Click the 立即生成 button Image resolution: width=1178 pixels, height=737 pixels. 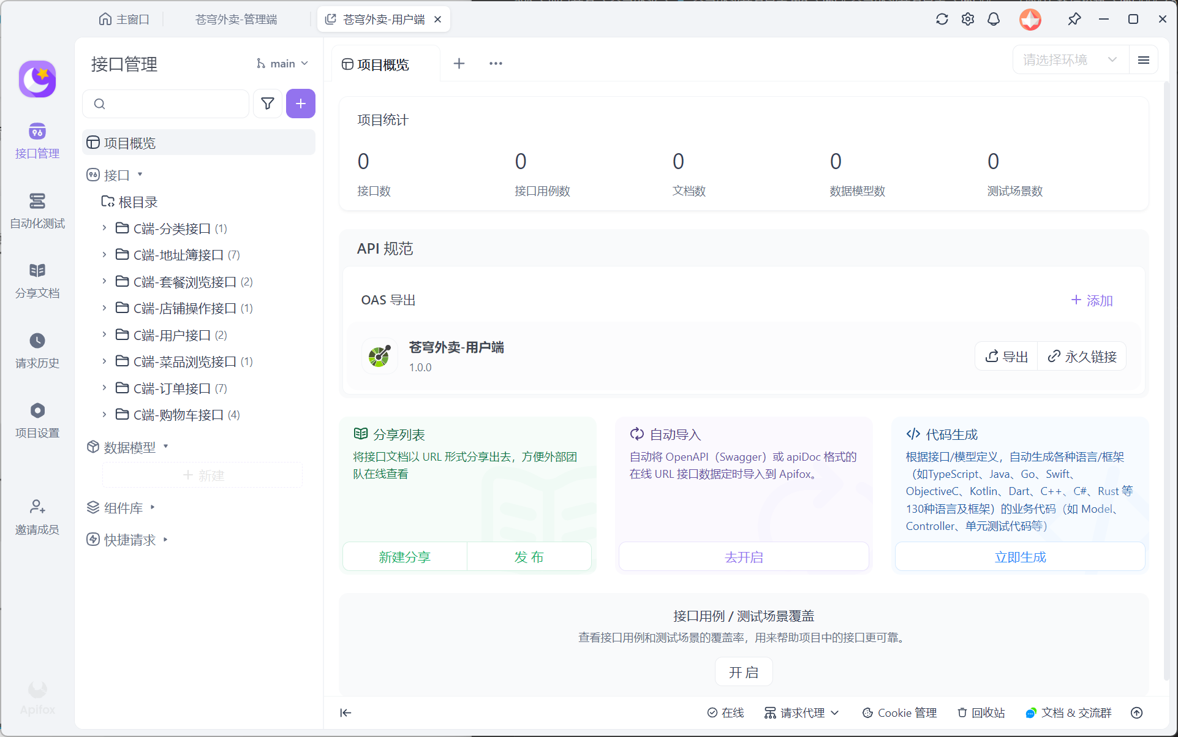click(x=1019, y=557)
